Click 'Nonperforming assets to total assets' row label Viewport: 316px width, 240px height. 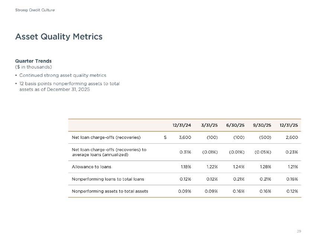[x=110, y=191]
